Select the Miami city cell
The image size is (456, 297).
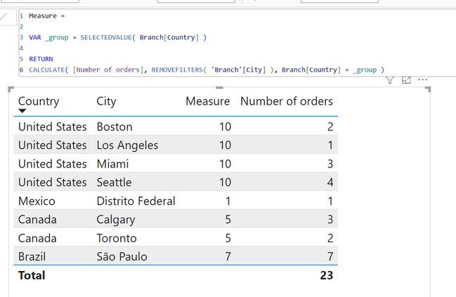click(x=112, y=164)
